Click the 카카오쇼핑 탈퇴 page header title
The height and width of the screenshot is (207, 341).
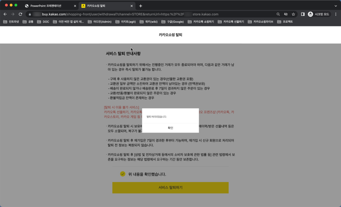pos(170,35)
